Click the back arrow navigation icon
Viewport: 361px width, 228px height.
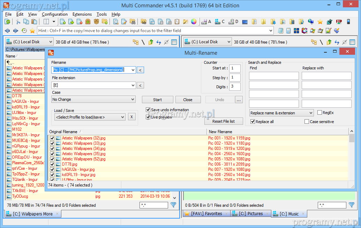[7, 31]
